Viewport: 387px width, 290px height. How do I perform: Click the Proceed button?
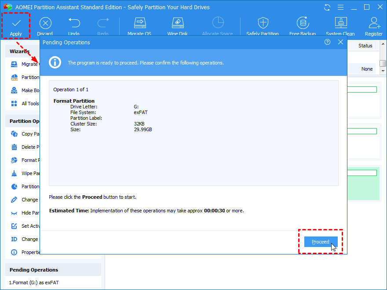(x=321, y=242)
